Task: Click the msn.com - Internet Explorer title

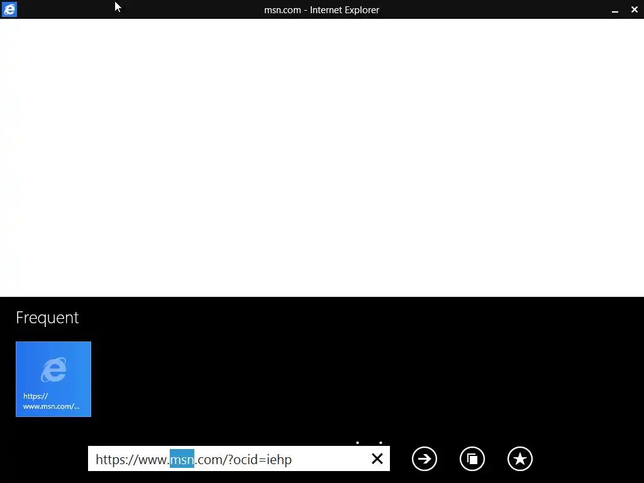Action: [x=321, y=10]
